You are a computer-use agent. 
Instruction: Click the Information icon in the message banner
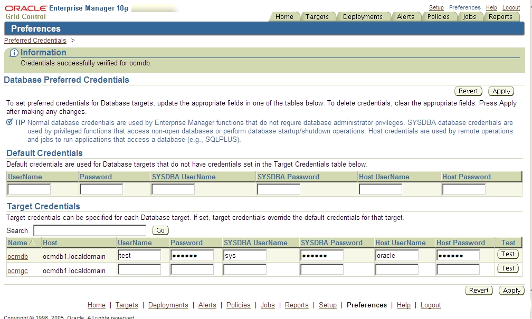(14, 53)
